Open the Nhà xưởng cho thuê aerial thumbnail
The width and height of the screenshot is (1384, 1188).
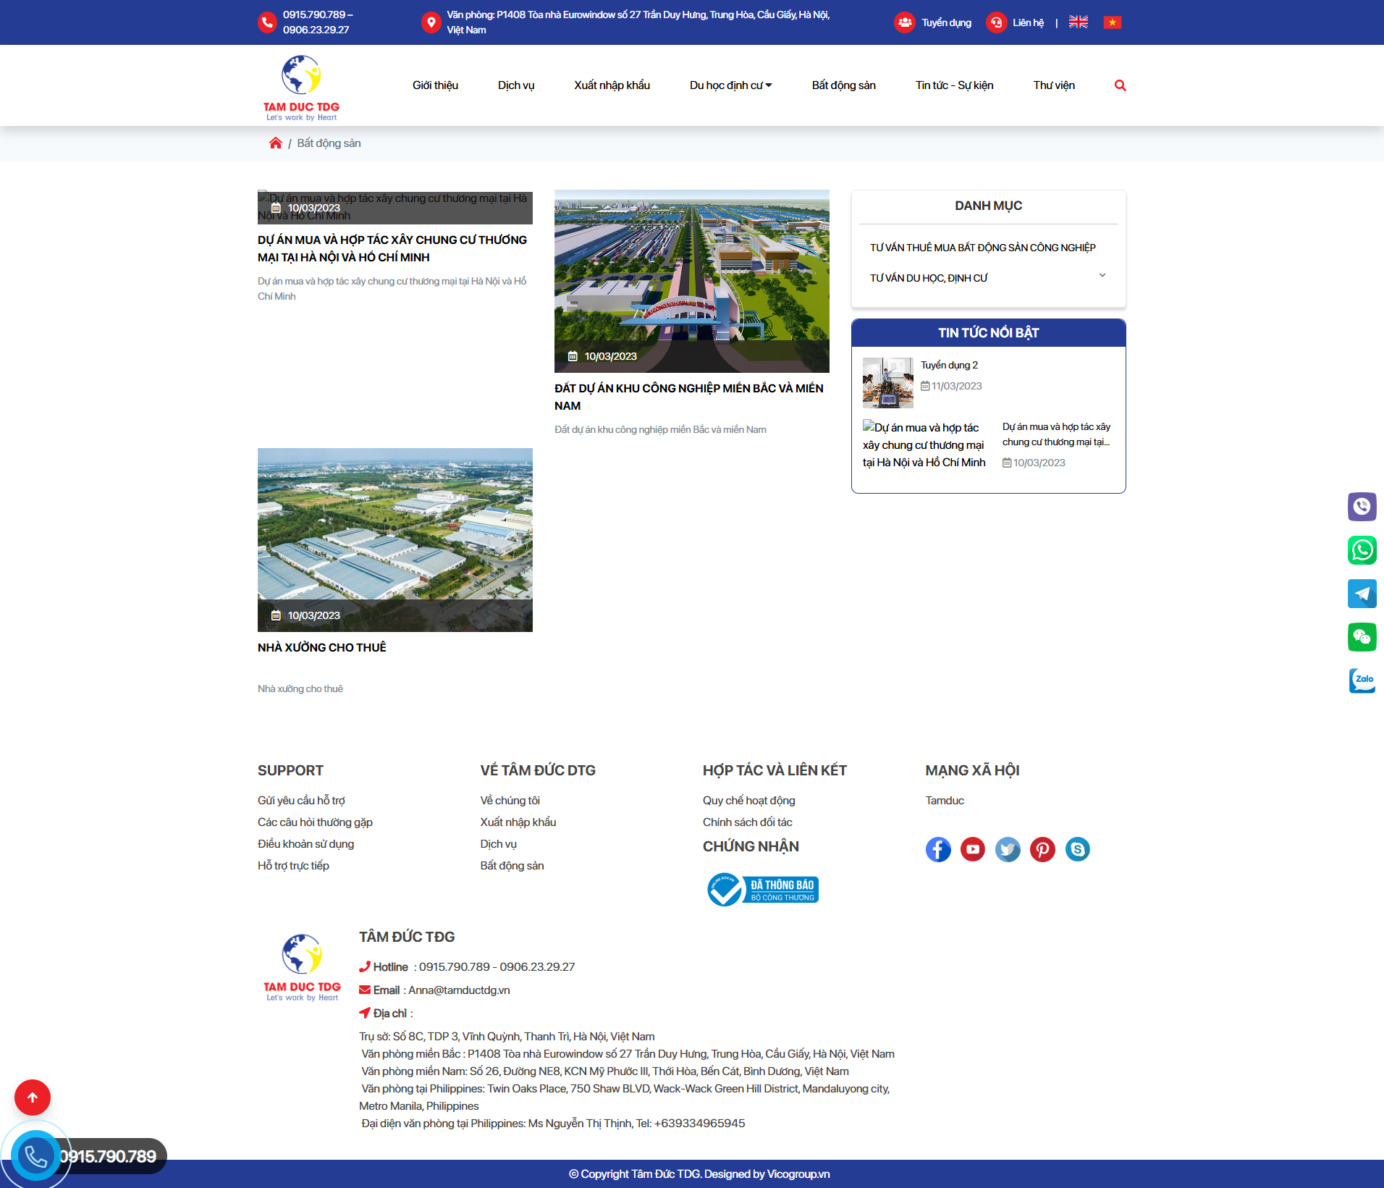pos(395,539)
